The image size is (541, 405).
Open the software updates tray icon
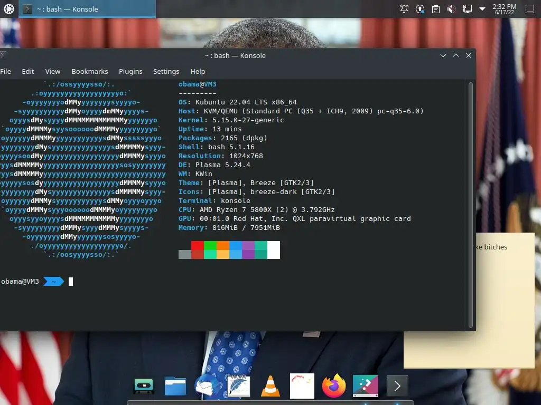click(x=420, y=9)
